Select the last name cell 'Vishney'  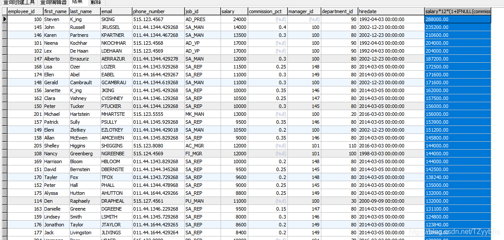click(85, 98)
